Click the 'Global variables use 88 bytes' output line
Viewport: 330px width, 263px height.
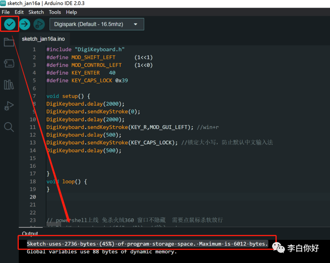(102, 252)
